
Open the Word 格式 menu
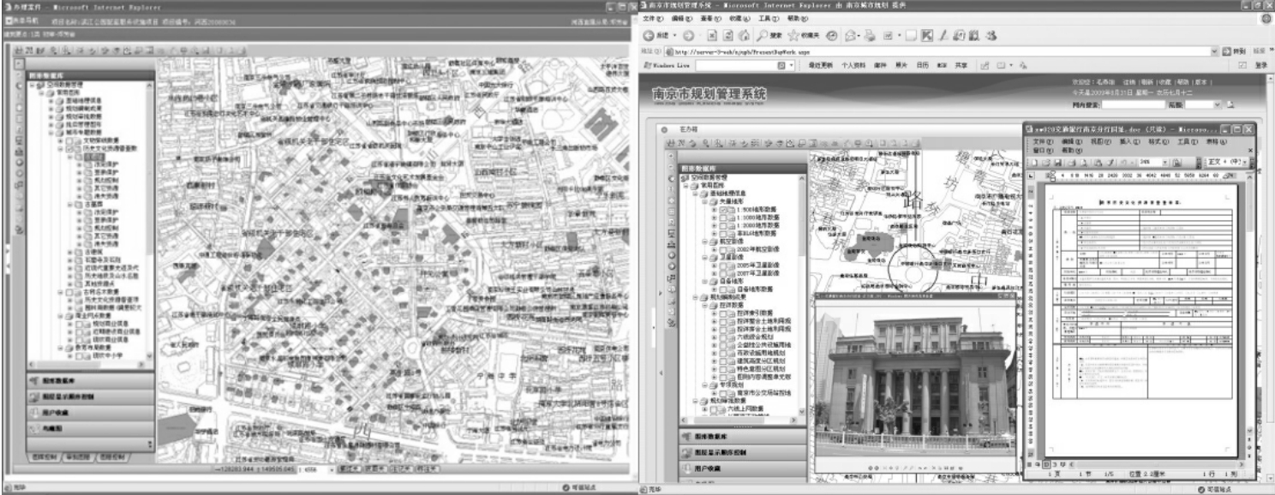tap(1158, 141)
